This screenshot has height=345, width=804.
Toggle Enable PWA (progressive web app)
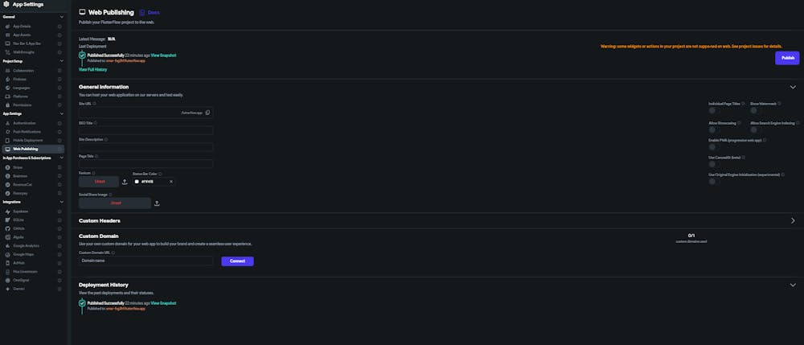coord(712,147)
